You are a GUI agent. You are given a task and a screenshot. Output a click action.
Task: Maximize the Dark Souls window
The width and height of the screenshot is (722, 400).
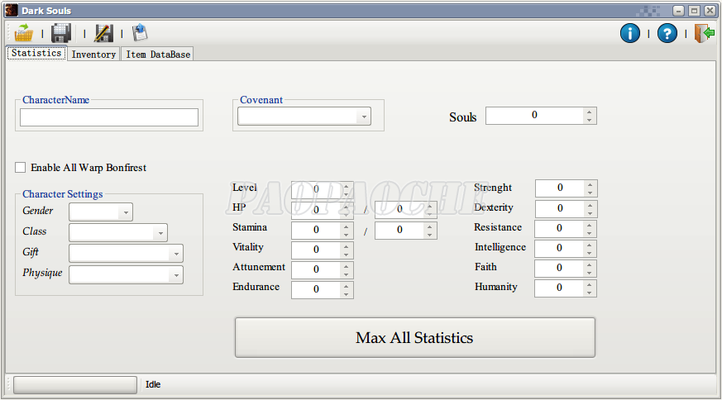coord(695,10)
